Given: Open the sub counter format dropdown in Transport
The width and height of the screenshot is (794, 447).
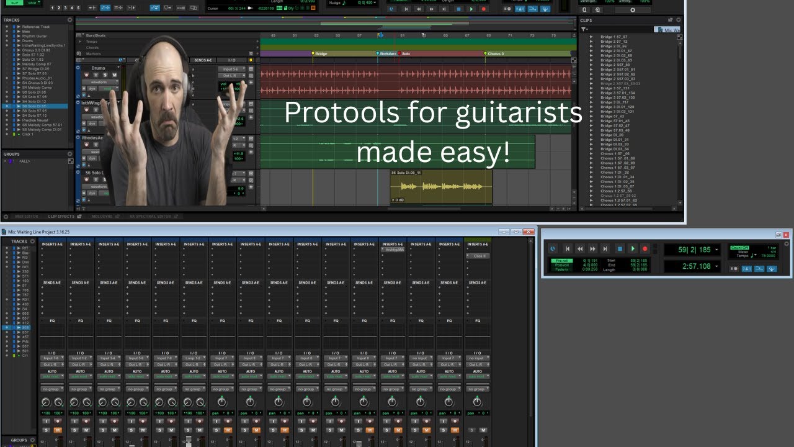Looking at the screenshot, I should (x=716, y=266).
